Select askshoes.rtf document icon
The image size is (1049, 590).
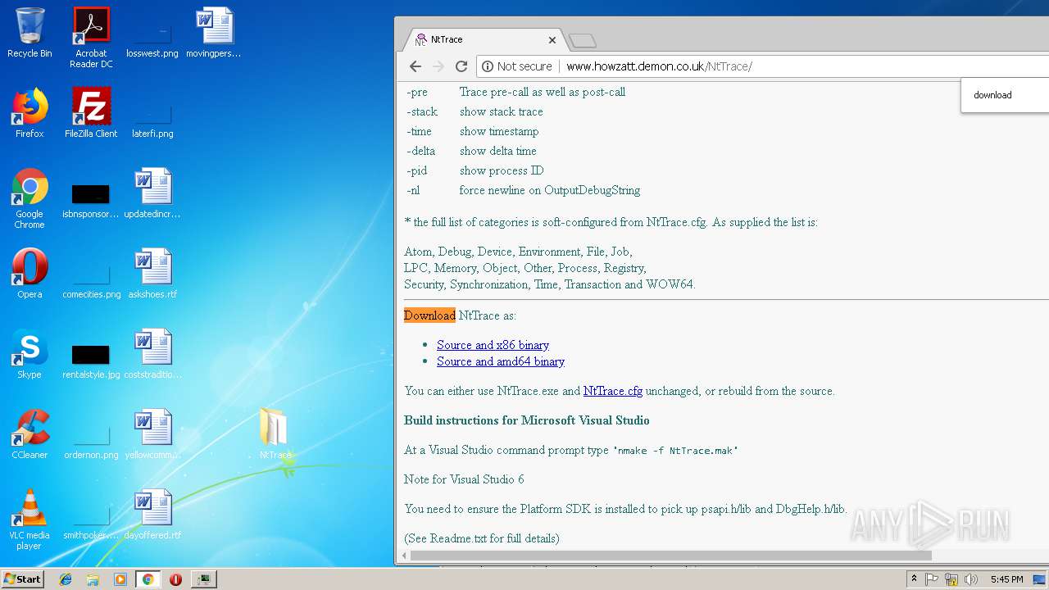point(152,274)
